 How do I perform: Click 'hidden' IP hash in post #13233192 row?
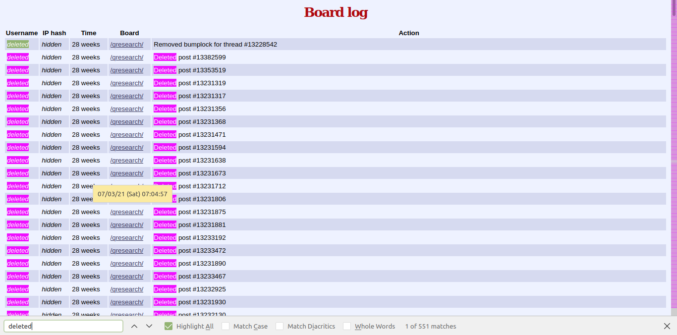point(52,238)
